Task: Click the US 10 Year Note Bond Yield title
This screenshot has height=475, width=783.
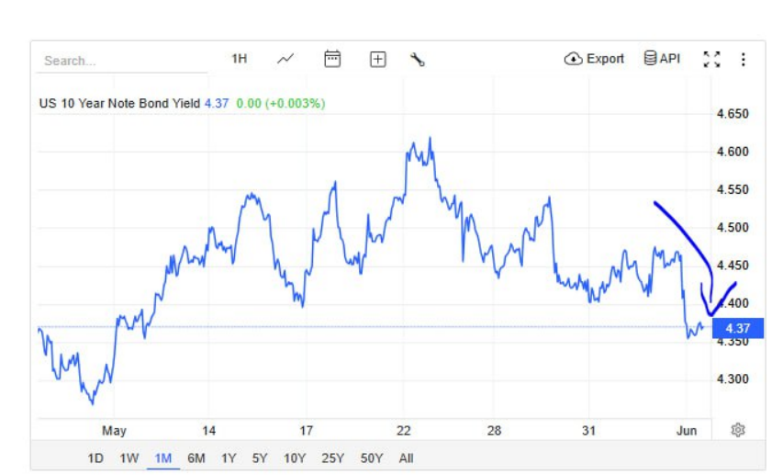Action: click(x=119, y=104)
